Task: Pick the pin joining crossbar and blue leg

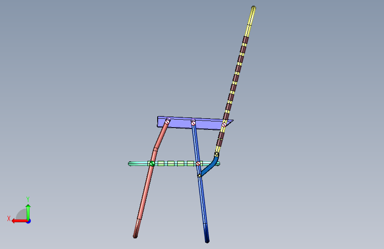Action: click(198, 163)
